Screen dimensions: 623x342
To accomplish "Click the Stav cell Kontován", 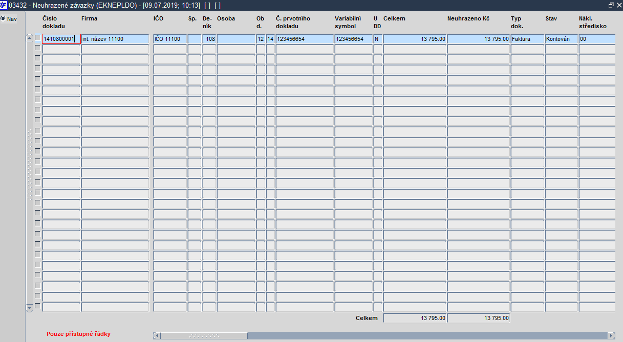I will coord(562,39).
